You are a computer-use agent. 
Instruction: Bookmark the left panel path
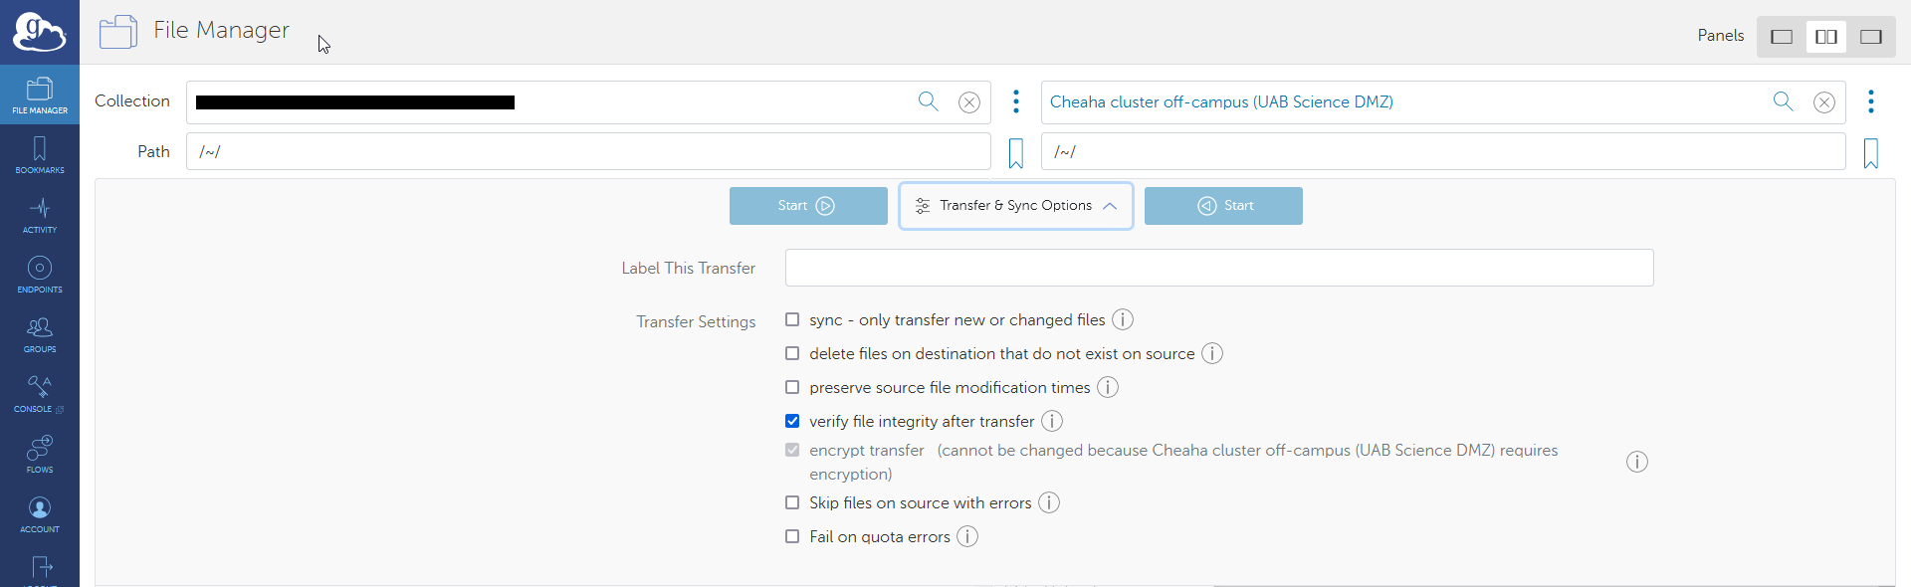(1015, 153)
